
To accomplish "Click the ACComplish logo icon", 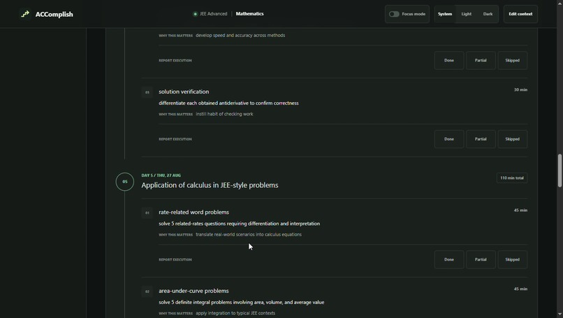I will (x=24, y=14).
